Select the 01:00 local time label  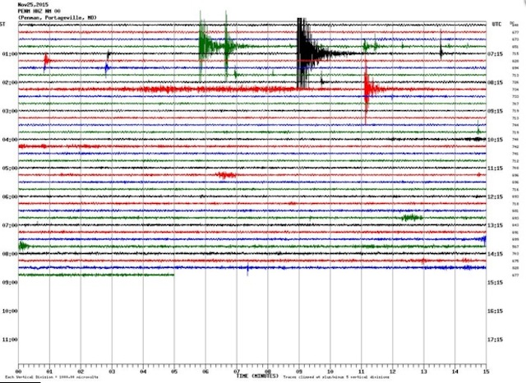[x=10, y=53]
